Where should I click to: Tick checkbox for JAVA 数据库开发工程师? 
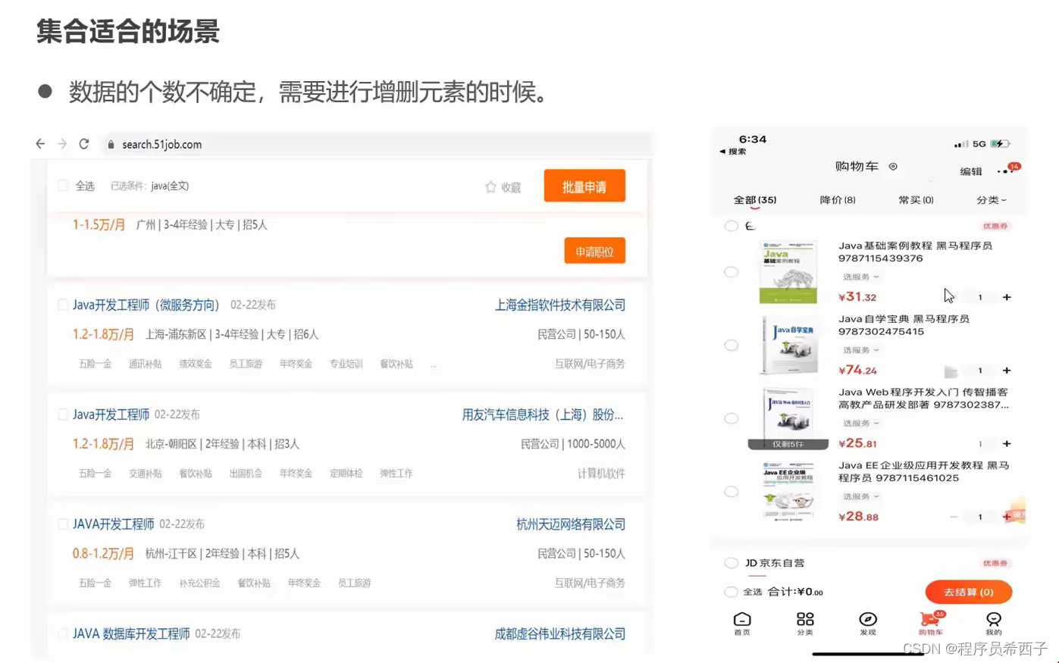point(63,633)
